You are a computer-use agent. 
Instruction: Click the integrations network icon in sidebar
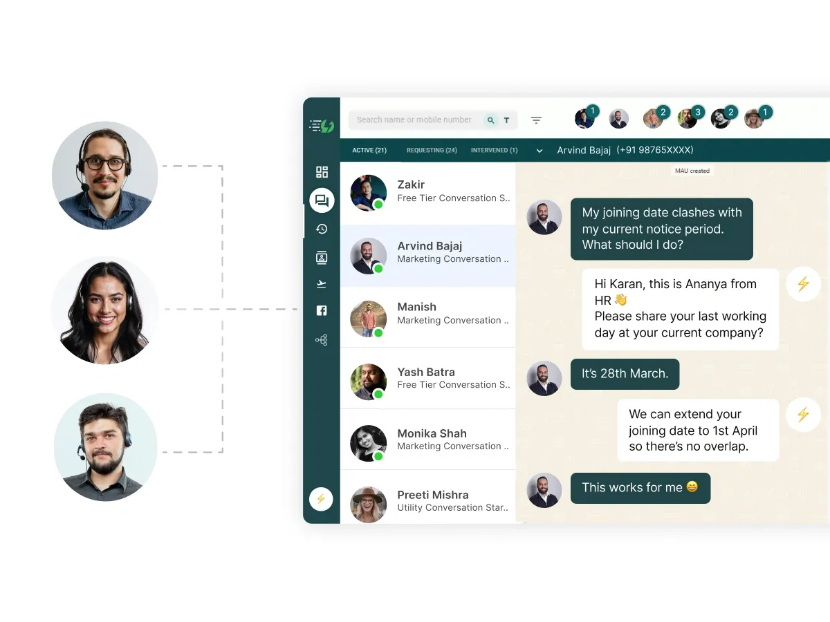coord(321,339)
